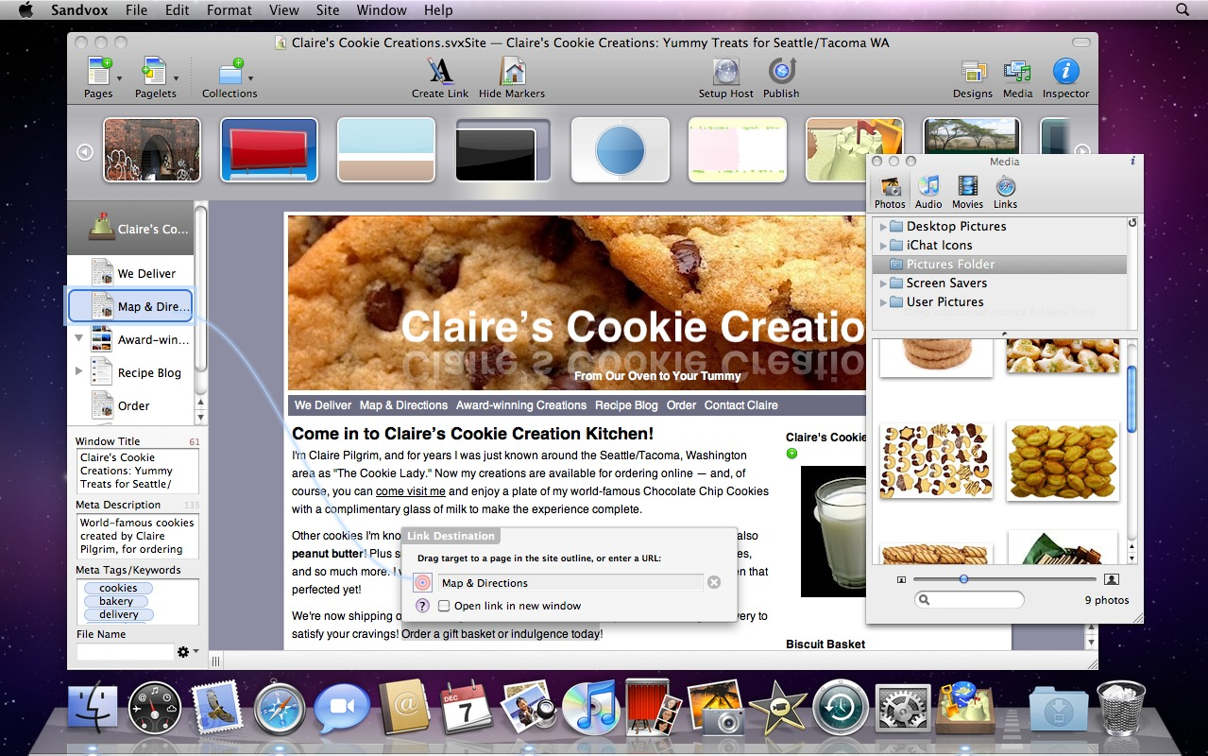Click the Create Link toolbar icon
Image resolution: width=1208 pixels, height=756 pixels.
(x=440, y=72)
